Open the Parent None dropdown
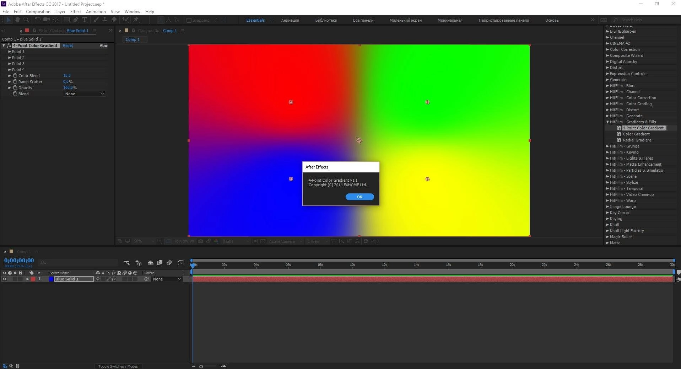The image size is (681, 369). (167, 279)
